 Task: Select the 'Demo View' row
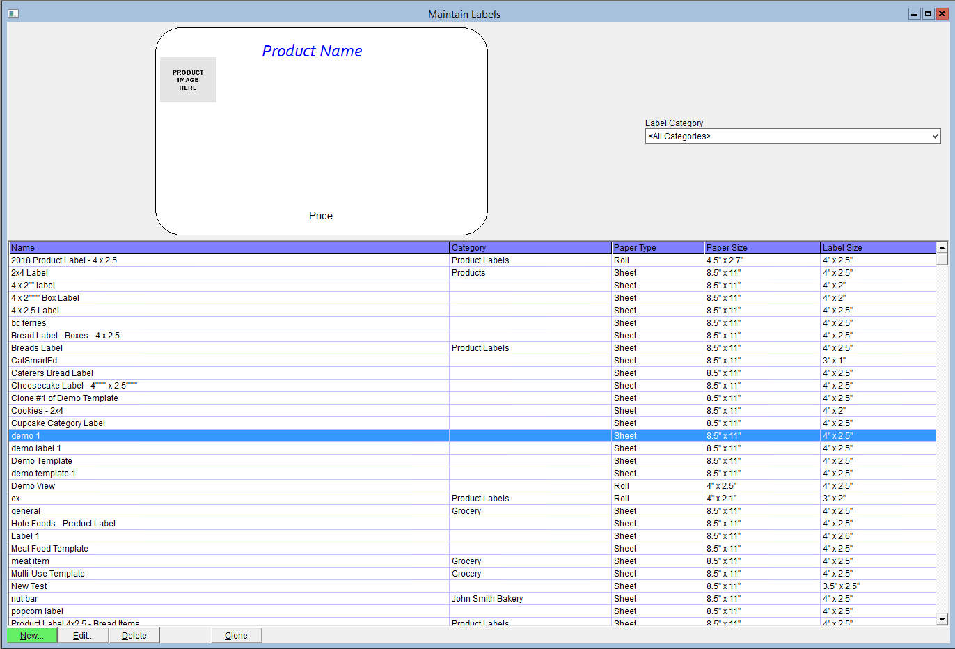[473, 486]
